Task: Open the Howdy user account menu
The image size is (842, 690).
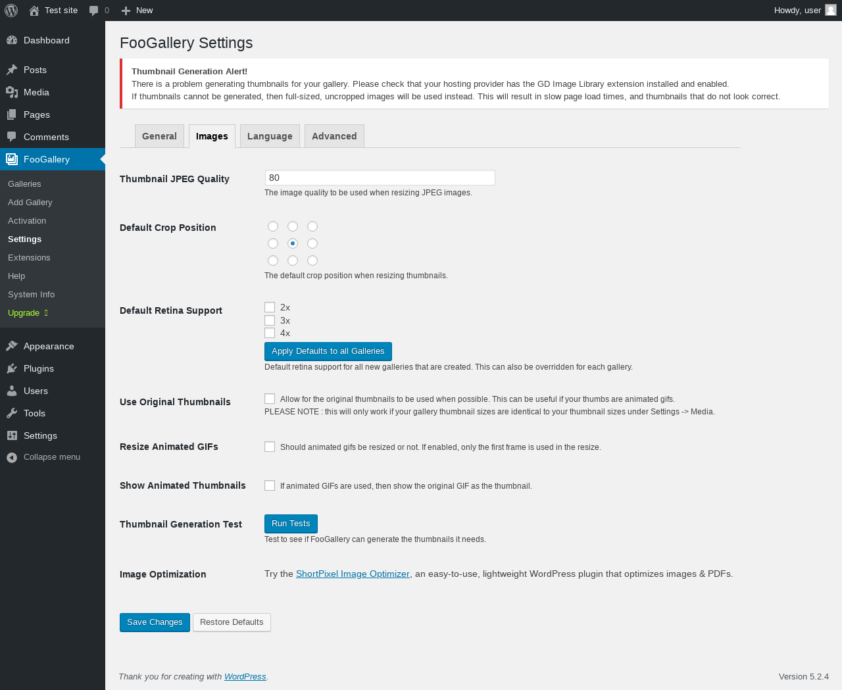Action: (805, 11)
